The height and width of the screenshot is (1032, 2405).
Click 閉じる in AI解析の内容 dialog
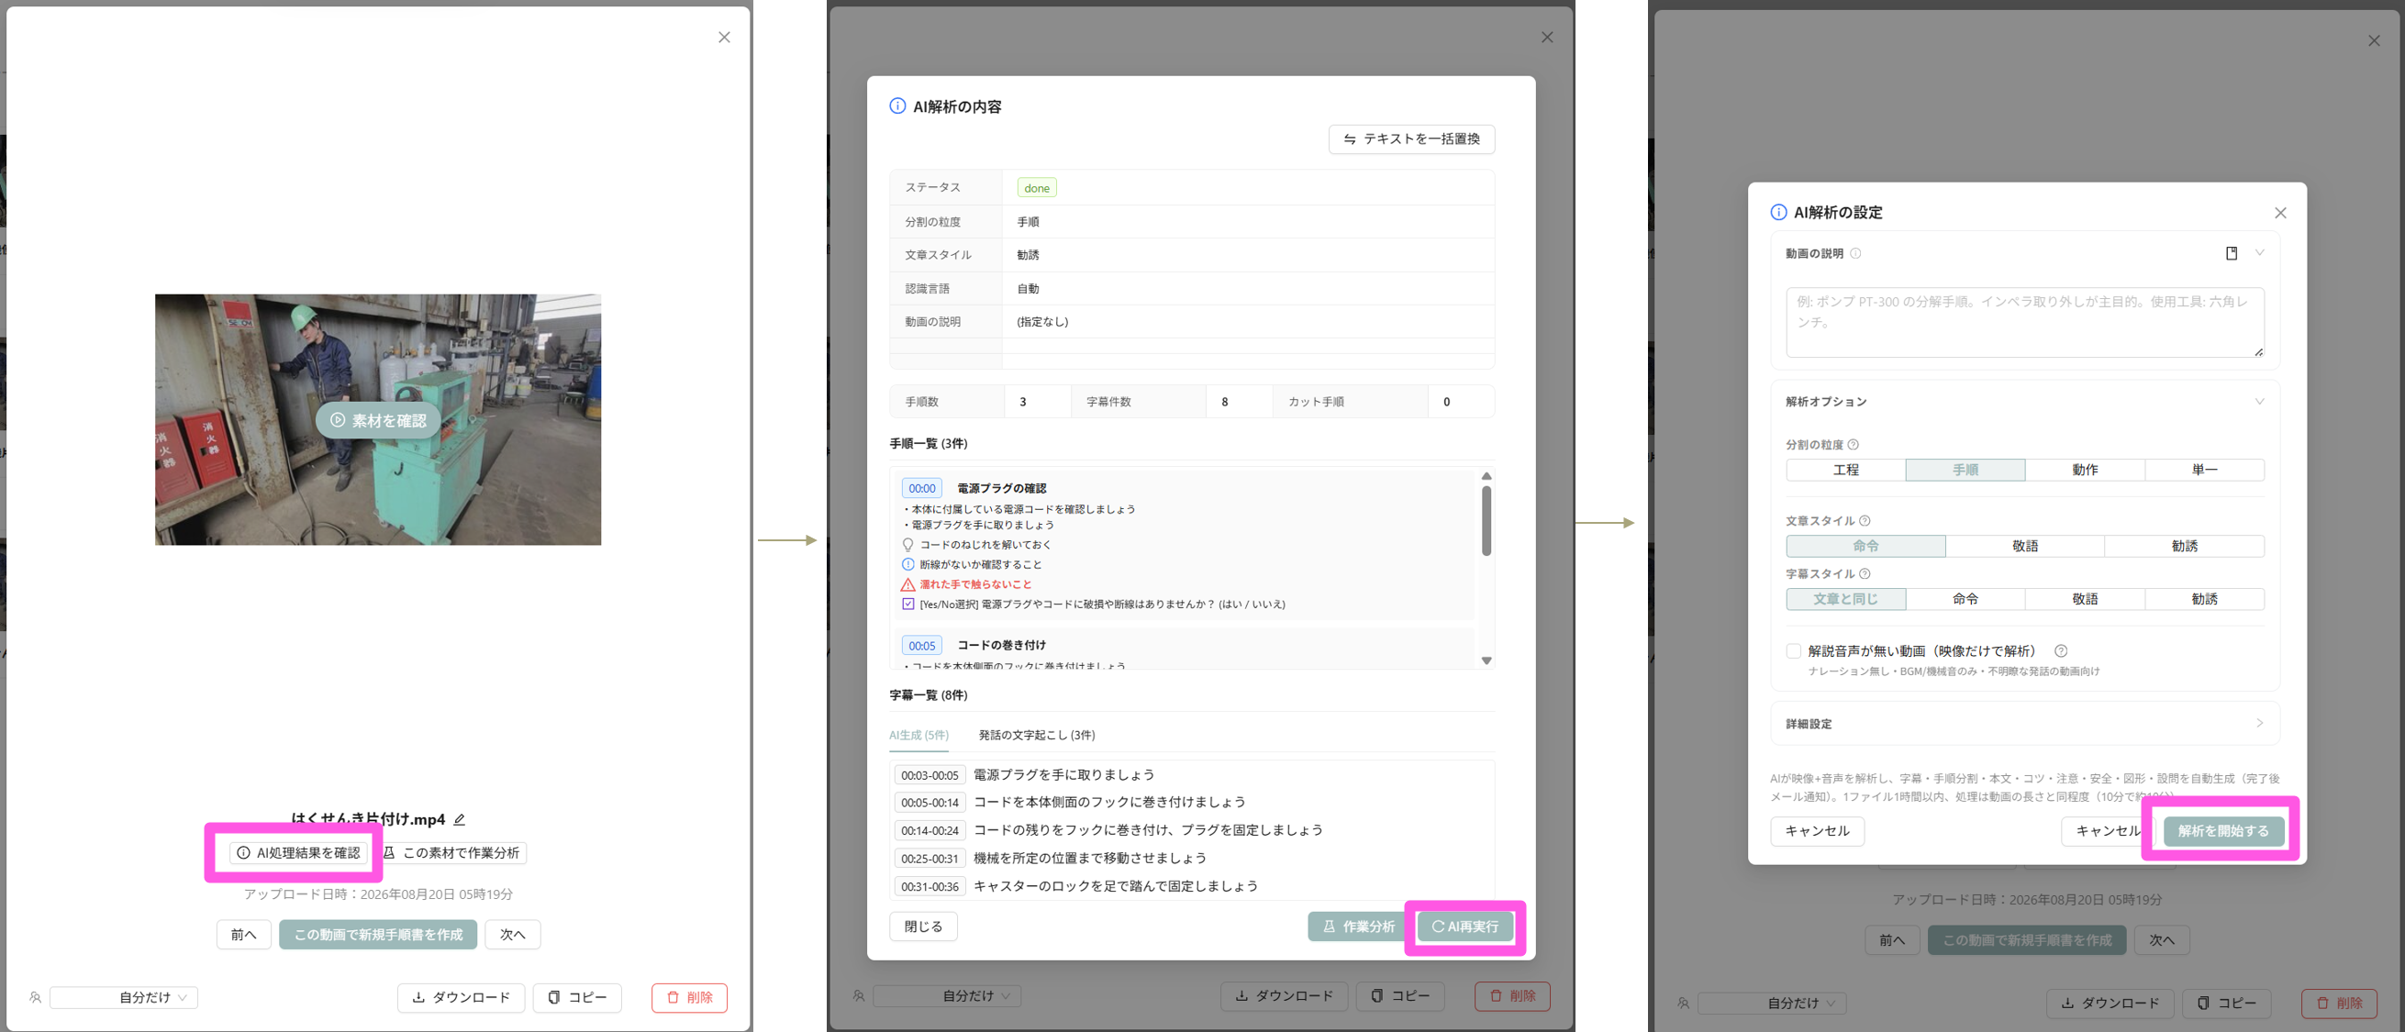click(x=923, y=927)
